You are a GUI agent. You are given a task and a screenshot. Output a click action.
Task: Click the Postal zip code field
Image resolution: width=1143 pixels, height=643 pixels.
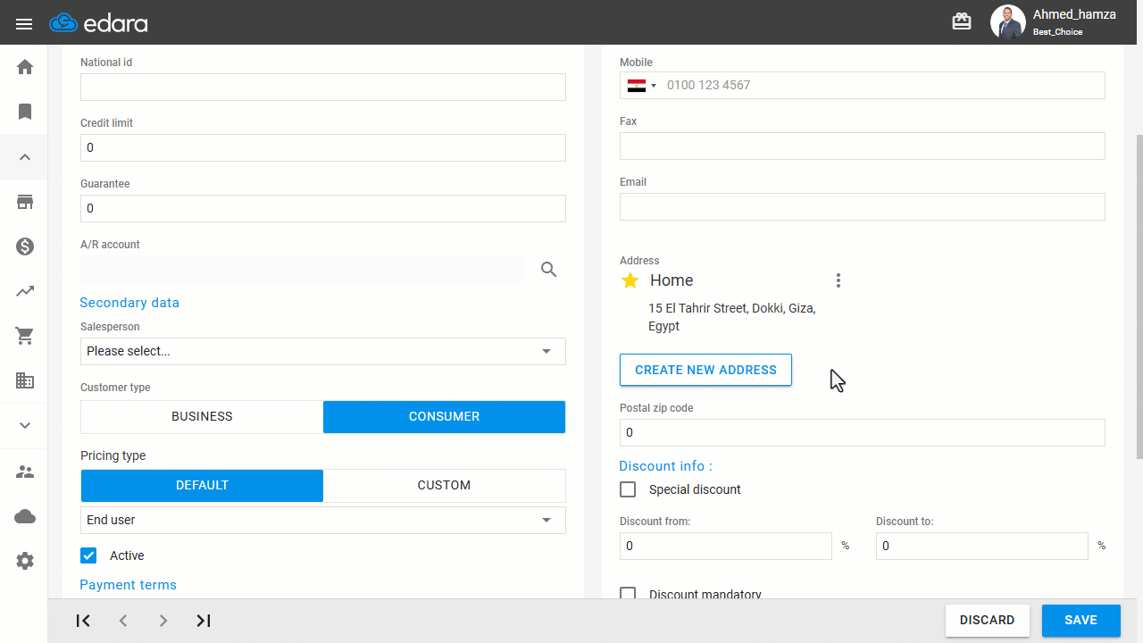863,432
